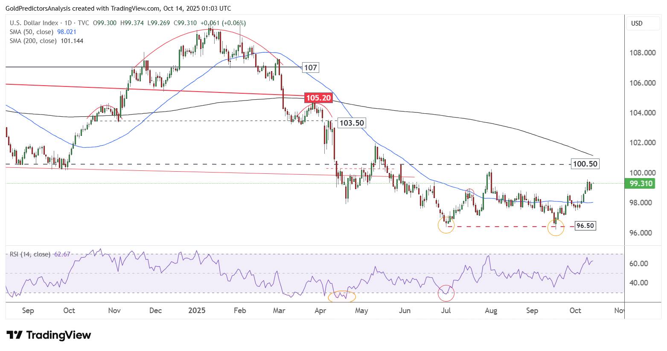Image resolution: width=667 pixels, height=351 pixels.
Task: Click the small red circle on July price peak
Action: point(470,192)
